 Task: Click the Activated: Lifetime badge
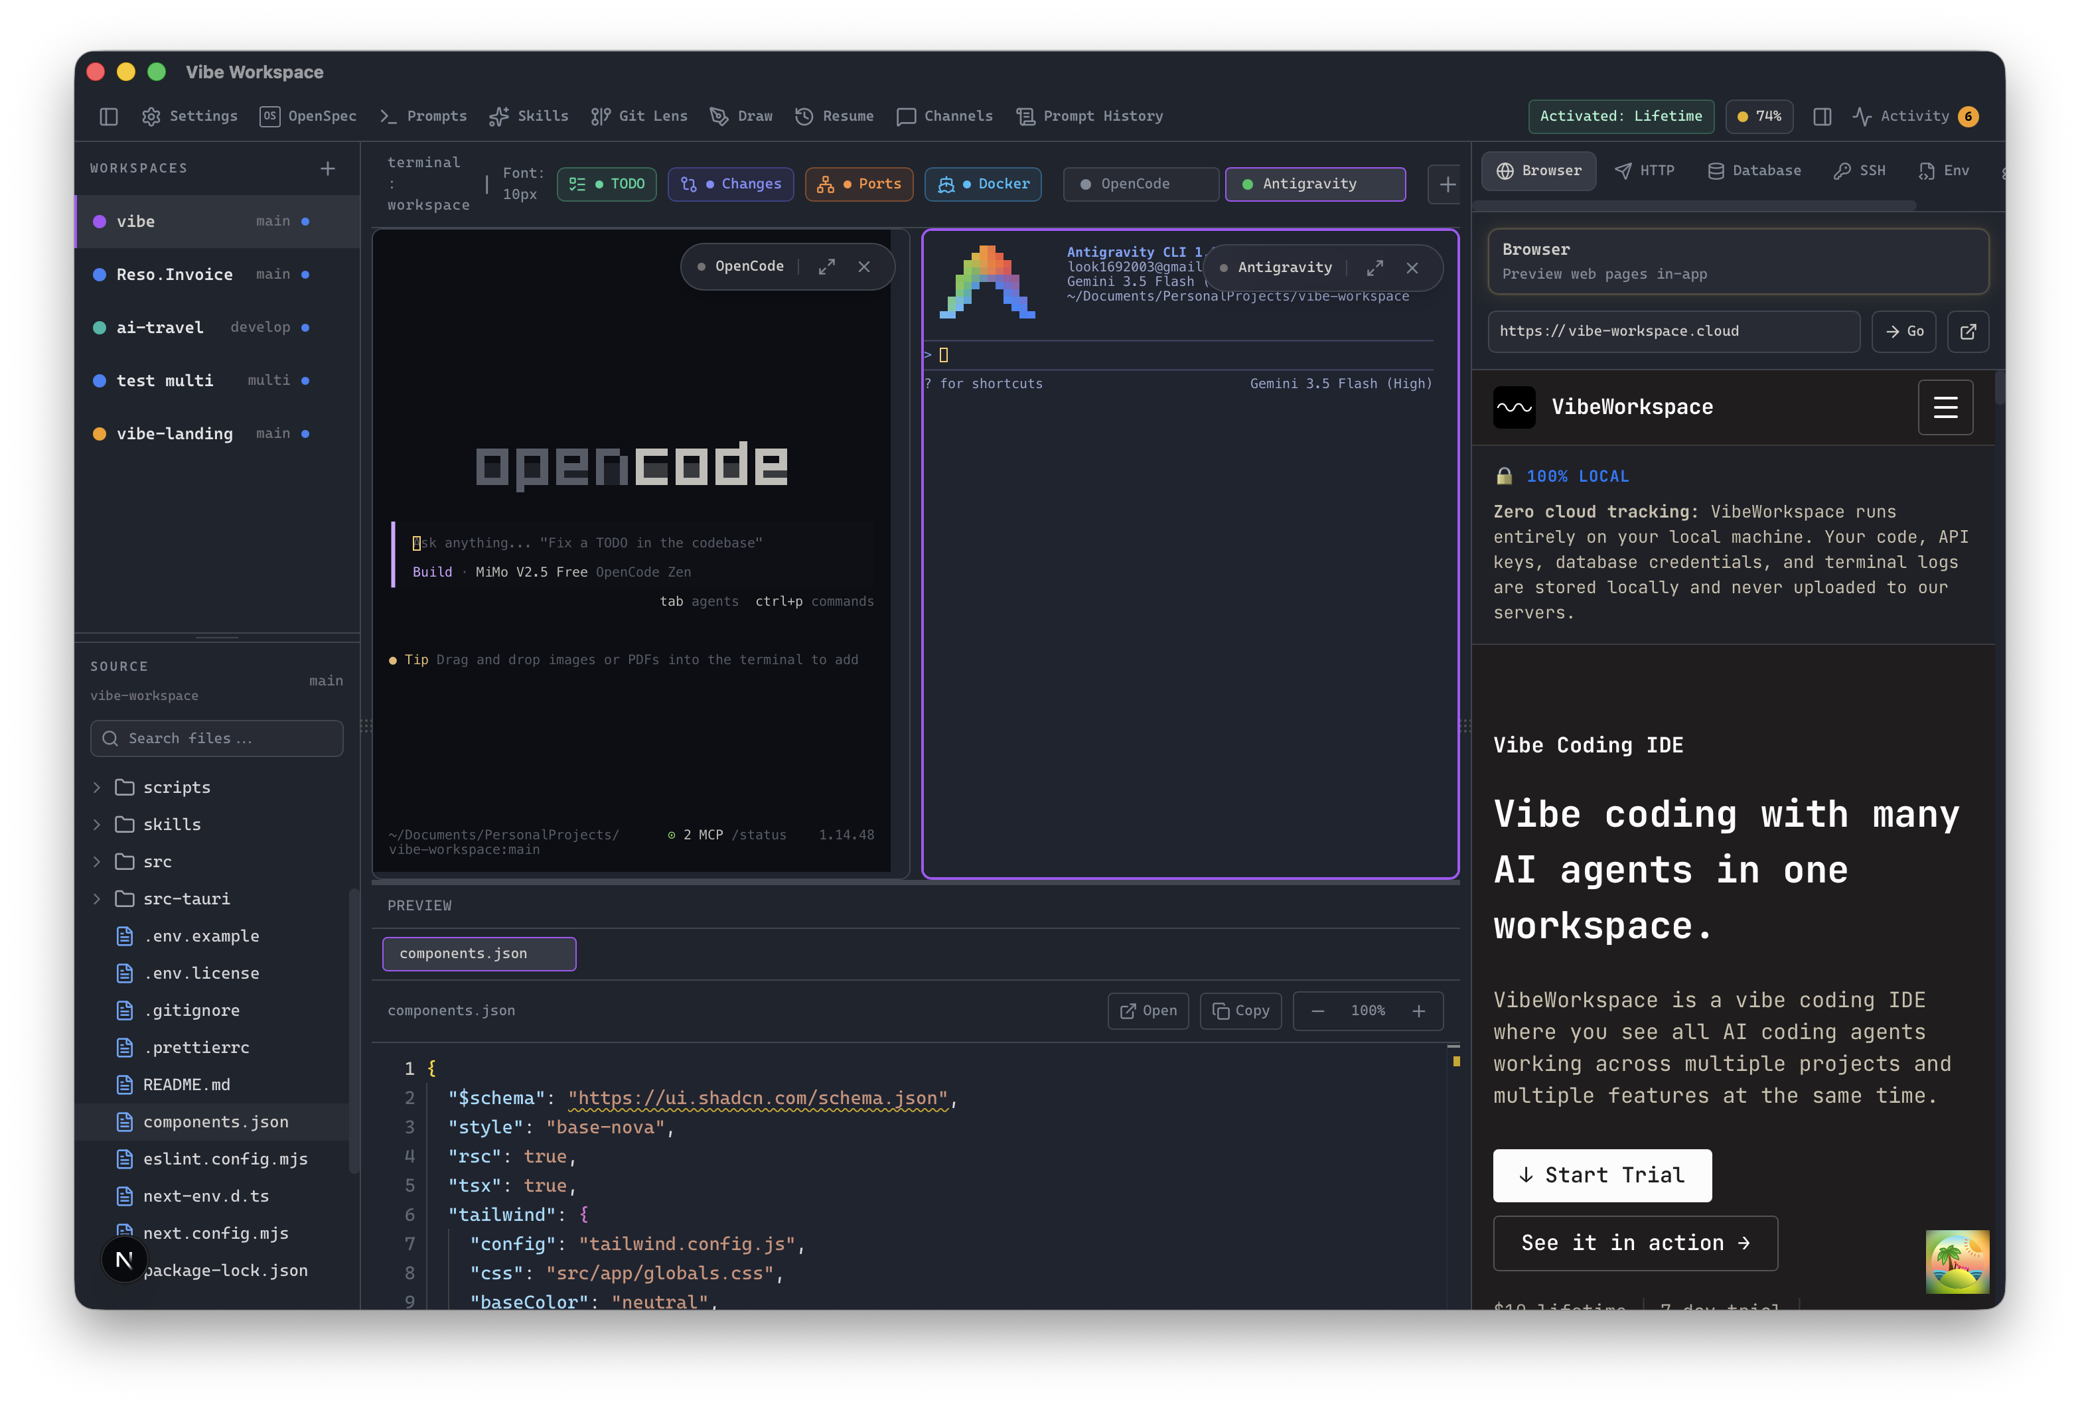(x=1621, y=116)
